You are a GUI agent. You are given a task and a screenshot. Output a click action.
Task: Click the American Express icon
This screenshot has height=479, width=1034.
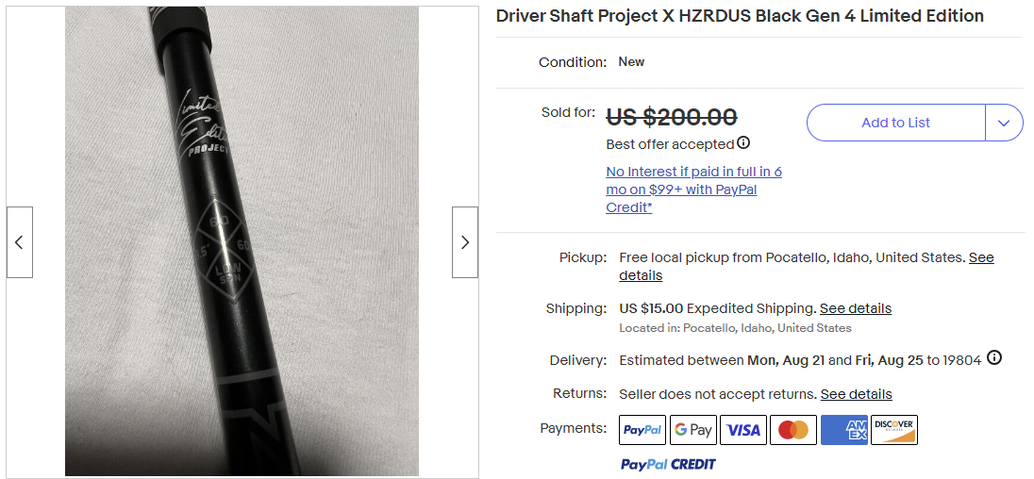click(843, 430)
